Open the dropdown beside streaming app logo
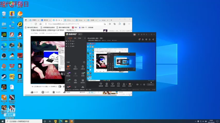The width and height of the screenshot is (220, 123). 80,34
